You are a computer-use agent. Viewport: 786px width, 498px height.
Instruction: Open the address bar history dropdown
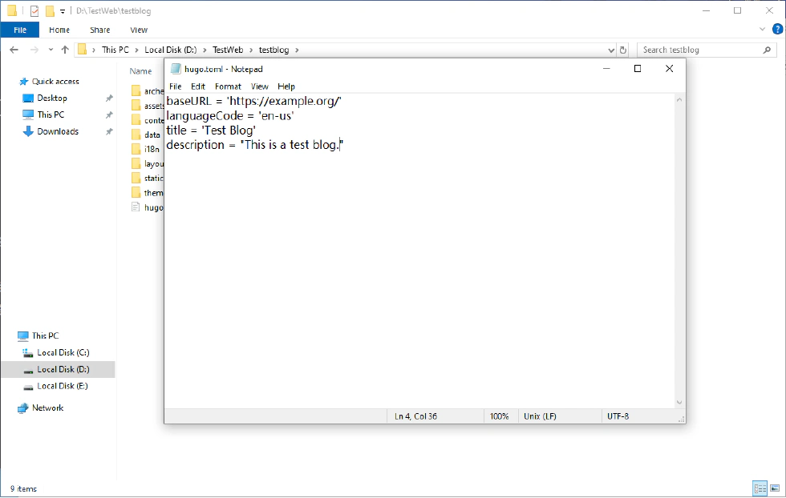[609, 50]
